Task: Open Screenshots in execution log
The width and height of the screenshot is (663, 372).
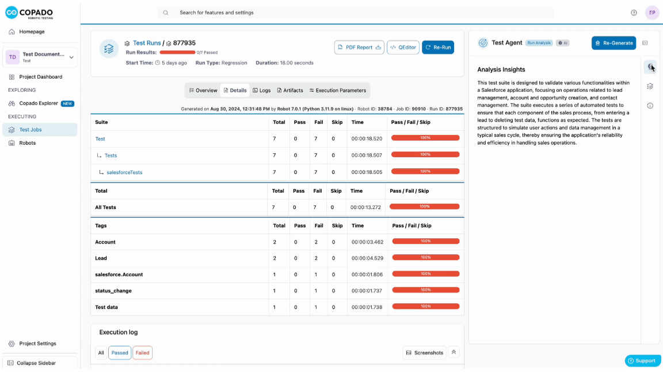Action: point(425,352)
